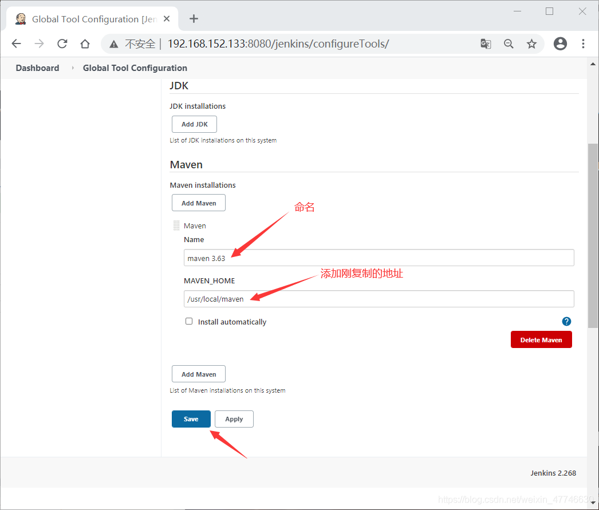Open the Global Tool Configuration breadcrumb
599x510 pixels.
(x=135, y=68)
